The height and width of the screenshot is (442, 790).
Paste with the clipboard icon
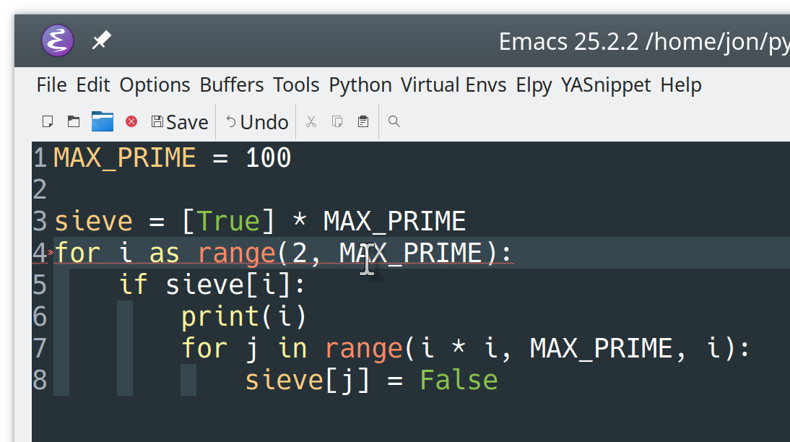click(x=363, y=121)
